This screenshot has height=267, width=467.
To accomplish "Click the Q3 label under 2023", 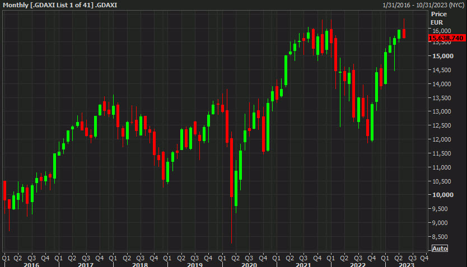I will click(413, 258).
